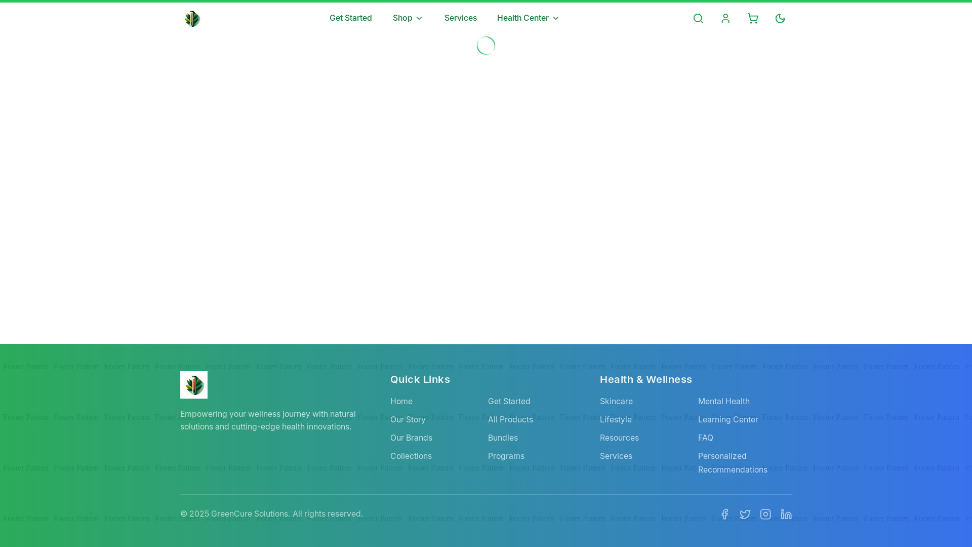
Task: Expand the Shop dropdown menu
Action: tap(408, 18)
